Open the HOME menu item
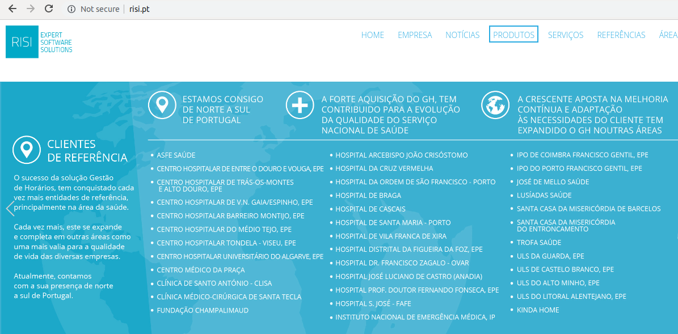The image size is (678, 334). pyautogui.click(x=373, y=35)
